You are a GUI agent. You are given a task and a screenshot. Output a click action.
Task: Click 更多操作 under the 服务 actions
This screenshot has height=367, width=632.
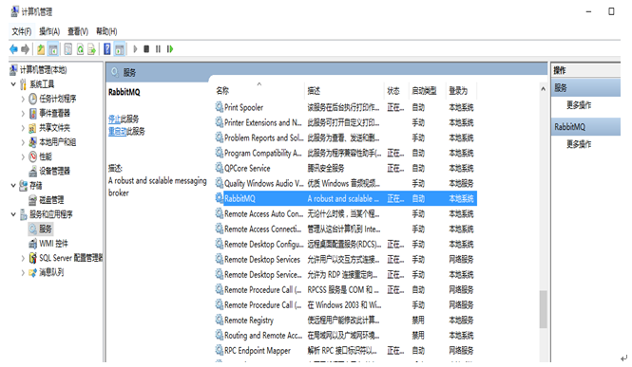pyautogui.click(x=579, y=105)
